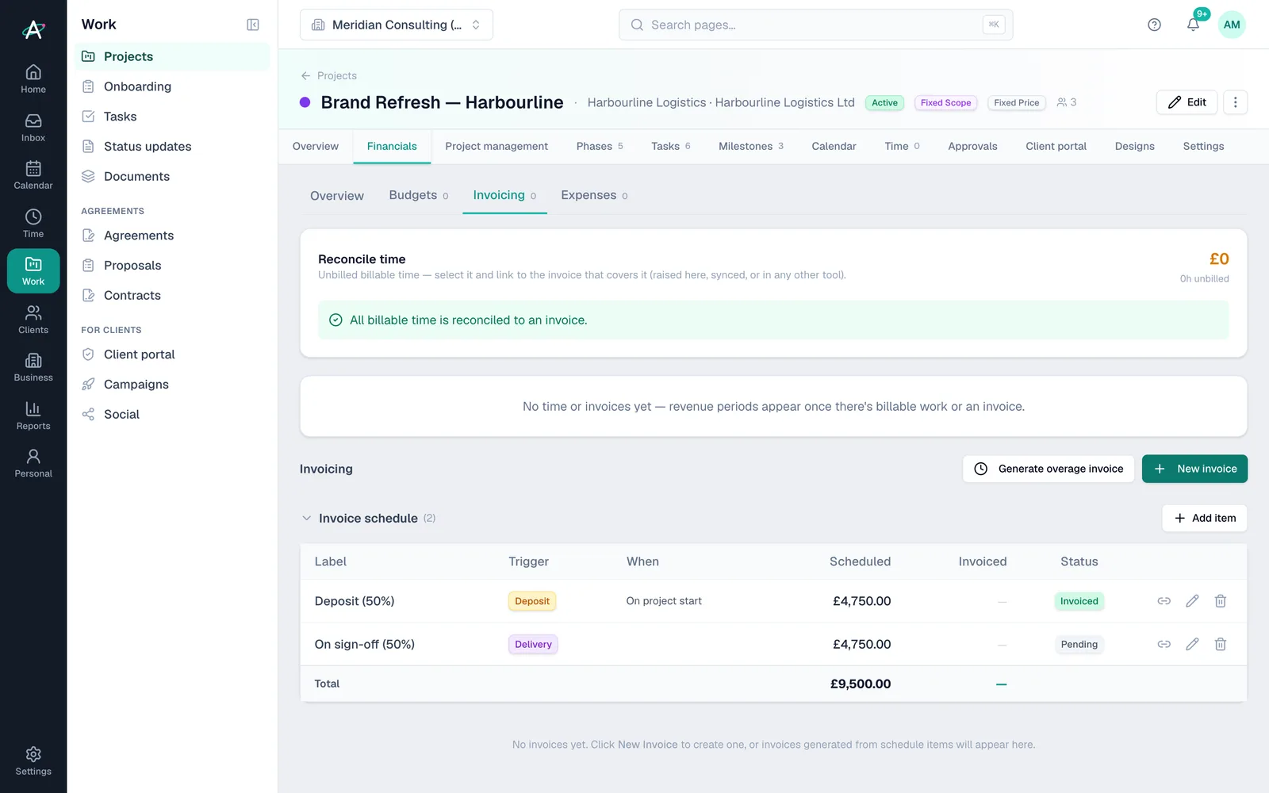Open Time in the left rail
Screen dimensions: 1269x793
[33, 224]
